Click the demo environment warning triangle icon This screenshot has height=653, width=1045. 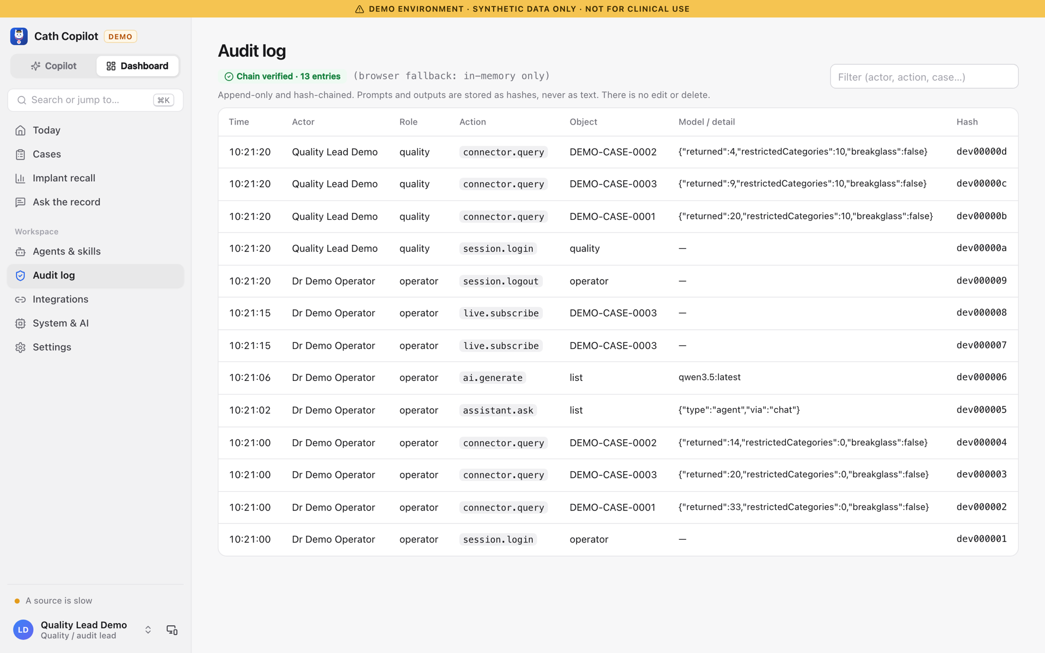(360, 9)
